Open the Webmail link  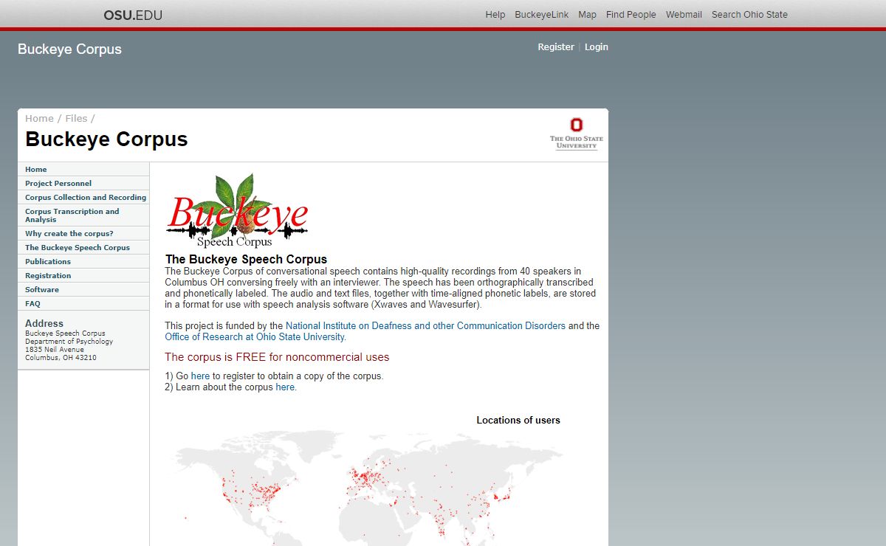pyautogui.click(x=684, y=15)
